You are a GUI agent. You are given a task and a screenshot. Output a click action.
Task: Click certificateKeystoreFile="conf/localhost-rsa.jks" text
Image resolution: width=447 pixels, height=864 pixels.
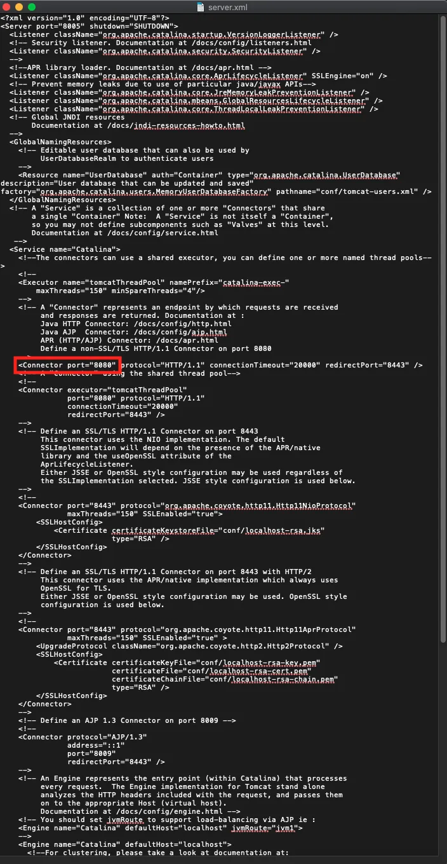pos(218,530)
